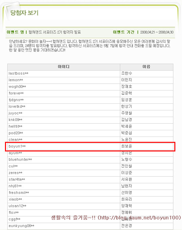182x230 pixels.
Task: Click the event period dates 2008.04.21 ~ 2008.04.30
Action: click(157, 32)
